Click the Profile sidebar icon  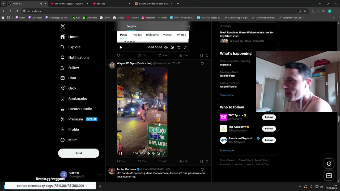click(x=63, y=129)
